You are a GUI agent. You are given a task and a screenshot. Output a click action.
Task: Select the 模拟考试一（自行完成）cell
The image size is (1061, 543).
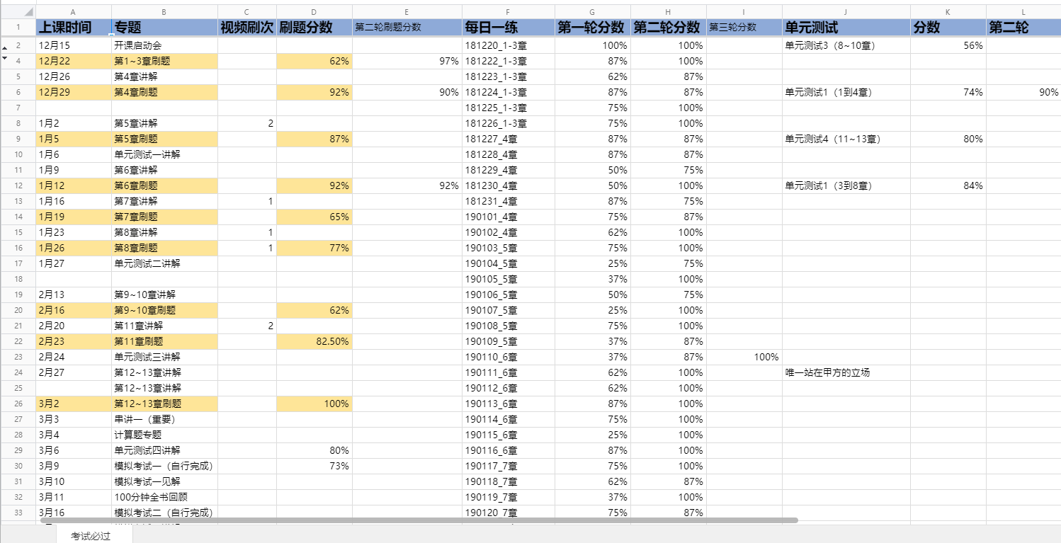(x=164, y=466)
